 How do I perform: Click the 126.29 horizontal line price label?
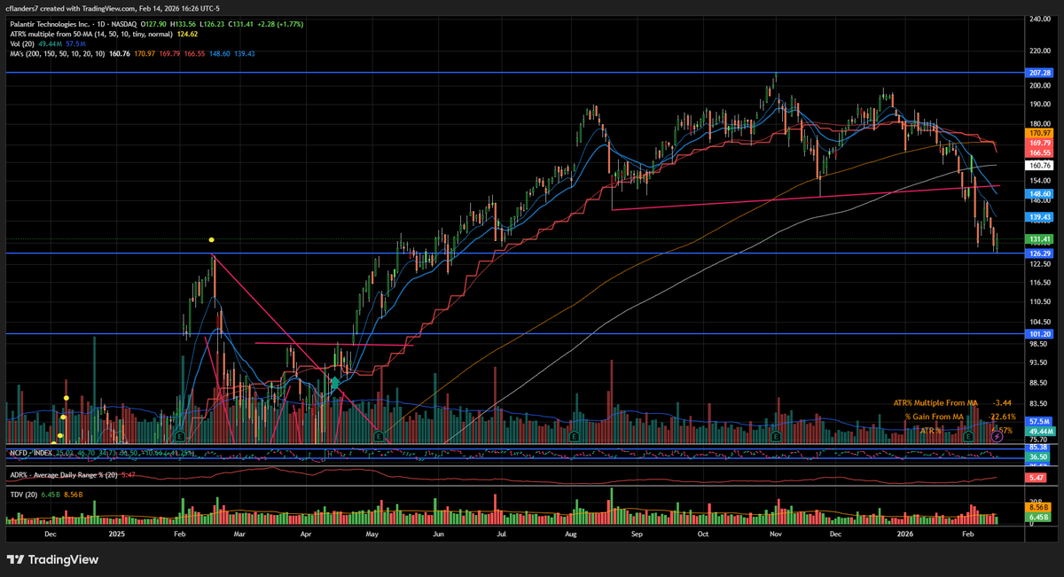(x=1037, y=253)
